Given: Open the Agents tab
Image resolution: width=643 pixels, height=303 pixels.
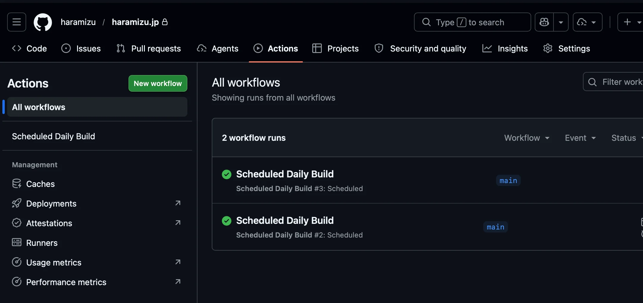Looking at the screenshot, I should coord(218,49).
